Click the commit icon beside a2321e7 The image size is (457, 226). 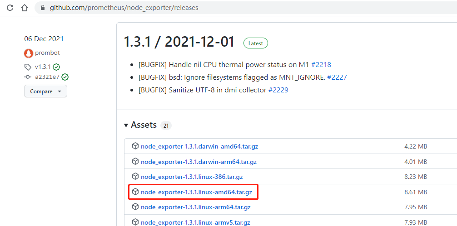point(28,77)
